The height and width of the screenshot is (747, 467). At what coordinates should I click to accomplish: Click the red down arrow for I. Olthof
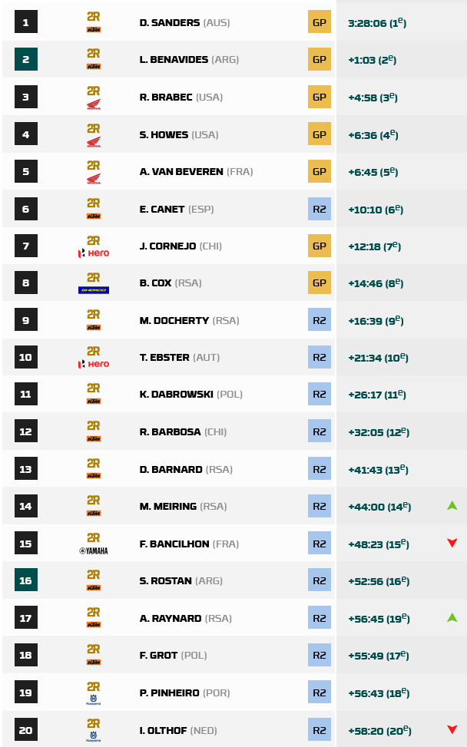pos(452,729)
